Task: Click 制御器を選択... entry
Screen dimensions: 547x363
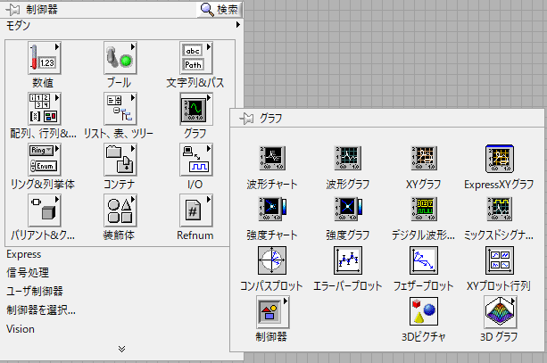Action: click(x=40, y=309)
